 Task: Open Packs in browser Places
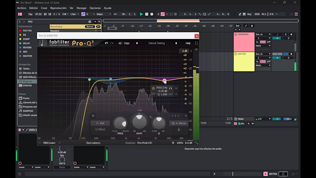[x=26, y=98]
